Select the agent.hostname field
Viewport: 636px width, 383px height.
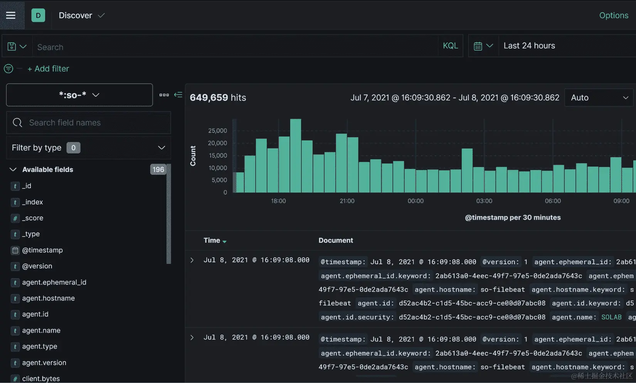[x=49, y=299]
